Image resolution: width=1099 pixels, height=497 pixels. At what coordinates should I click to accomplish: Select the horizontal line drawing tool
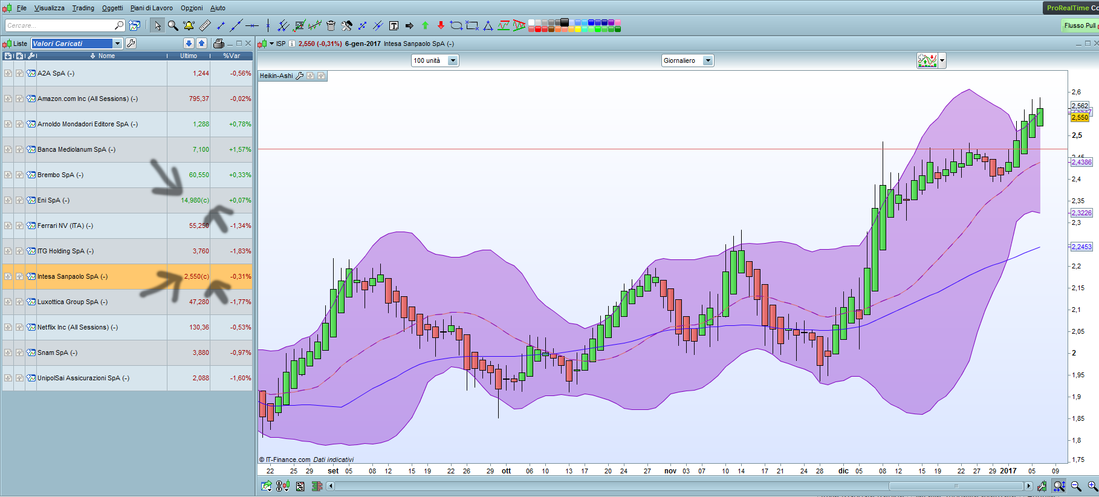252,25
